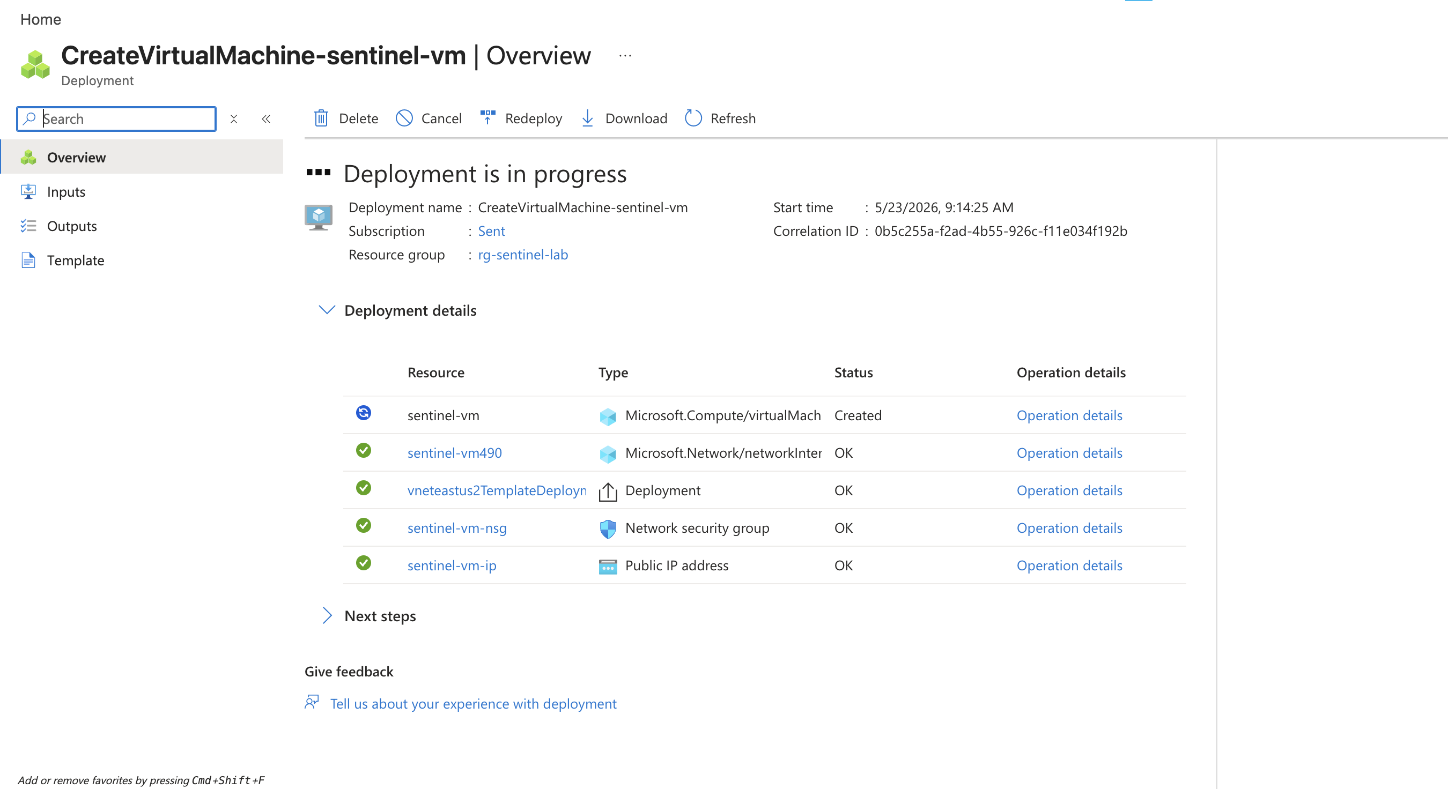Click the Network security group type text
1448x789 pixels.
coord(697,527)
